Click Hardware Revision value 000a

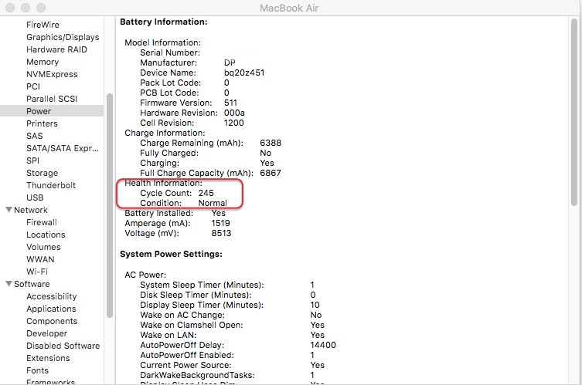tap(234, 113)
